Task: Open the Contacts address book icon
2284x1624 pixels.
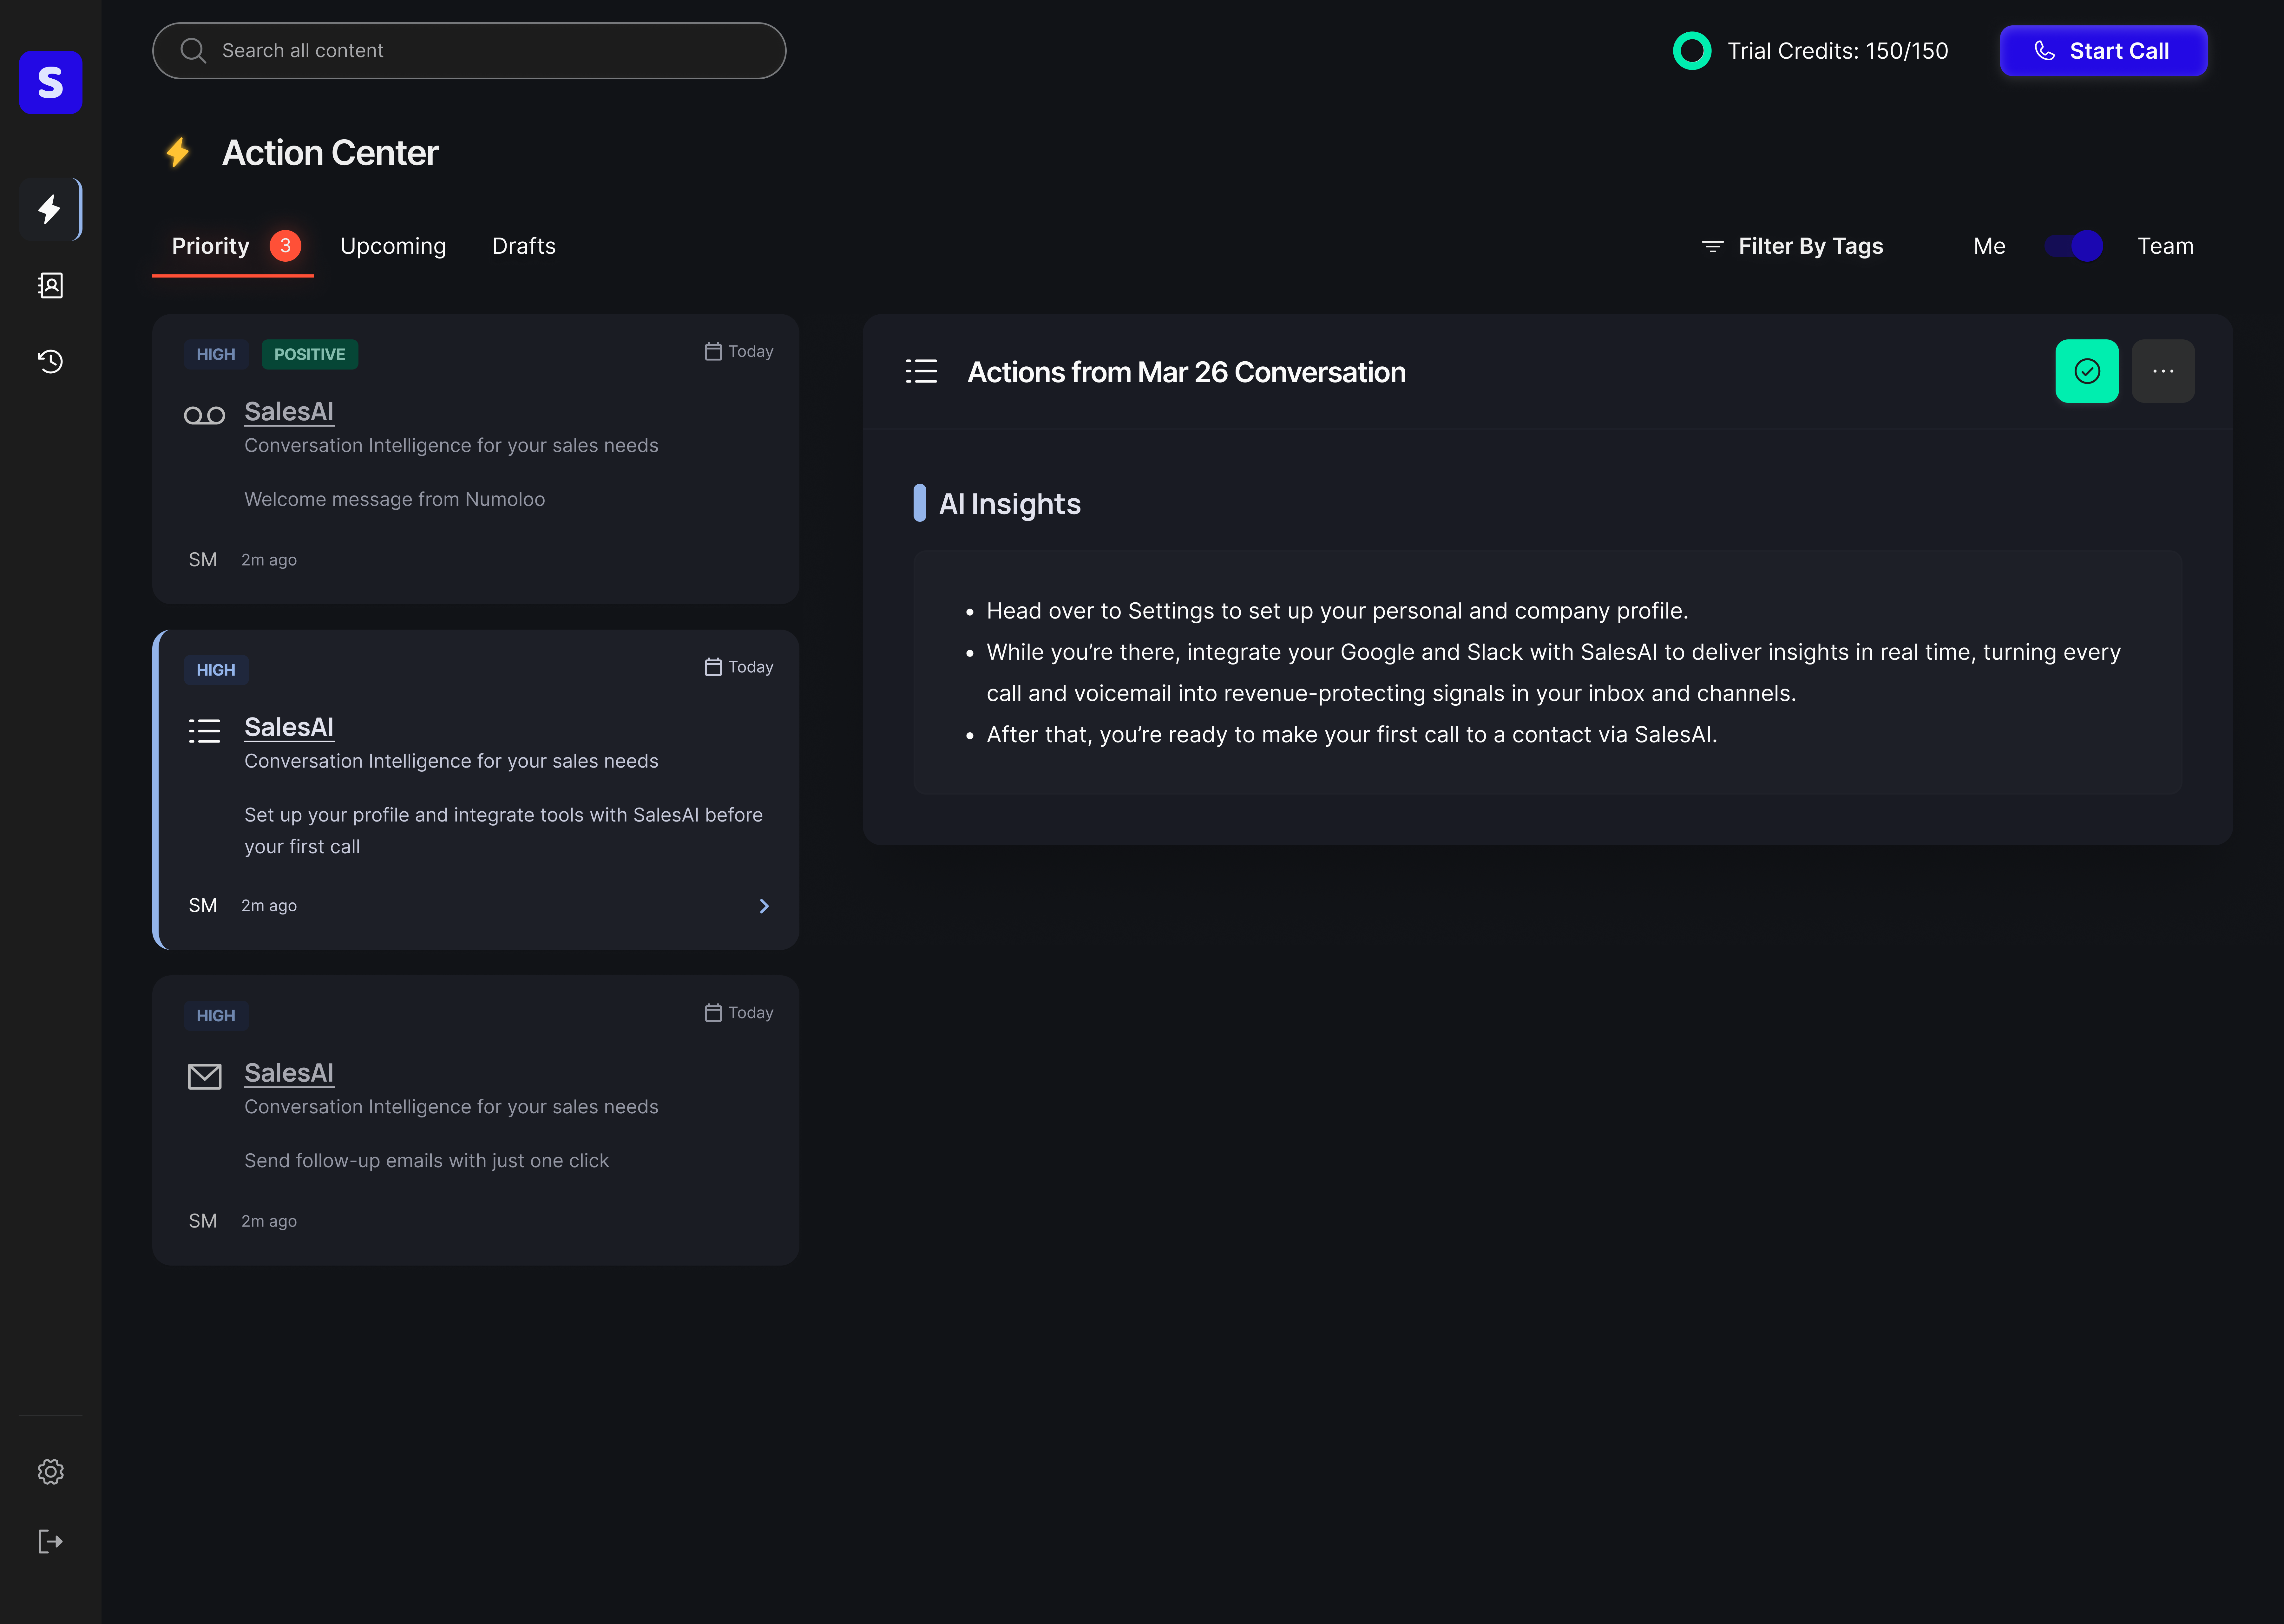Action: point(50,286)
